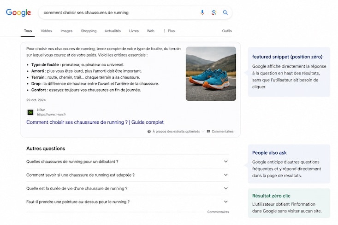
Task: Open the Shopping tab
Action: point(89,31)
